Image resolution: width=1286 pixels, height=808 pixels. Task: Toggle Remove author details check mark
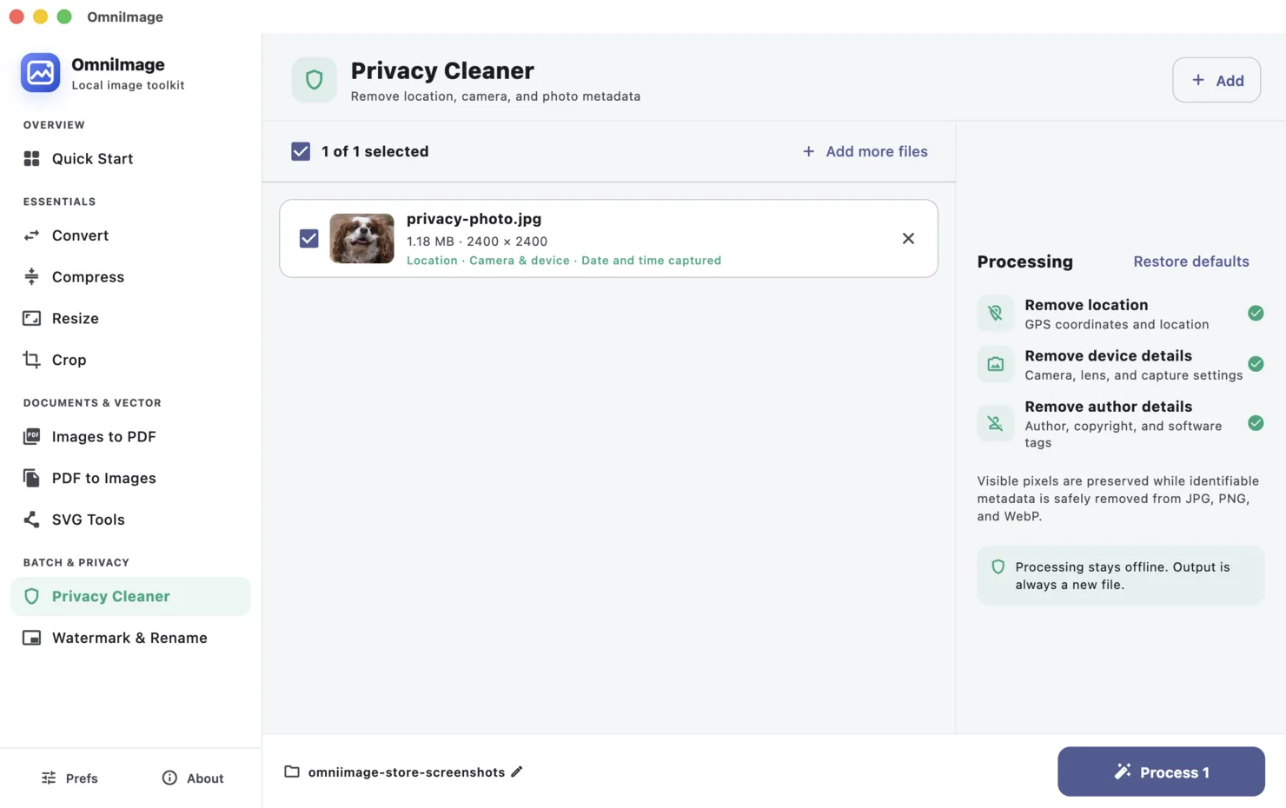pos(1256,423)
